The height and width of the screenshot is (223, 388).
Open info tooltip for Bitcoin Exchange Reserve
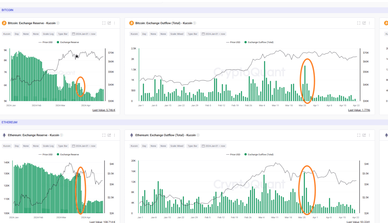tap(58, 23)
